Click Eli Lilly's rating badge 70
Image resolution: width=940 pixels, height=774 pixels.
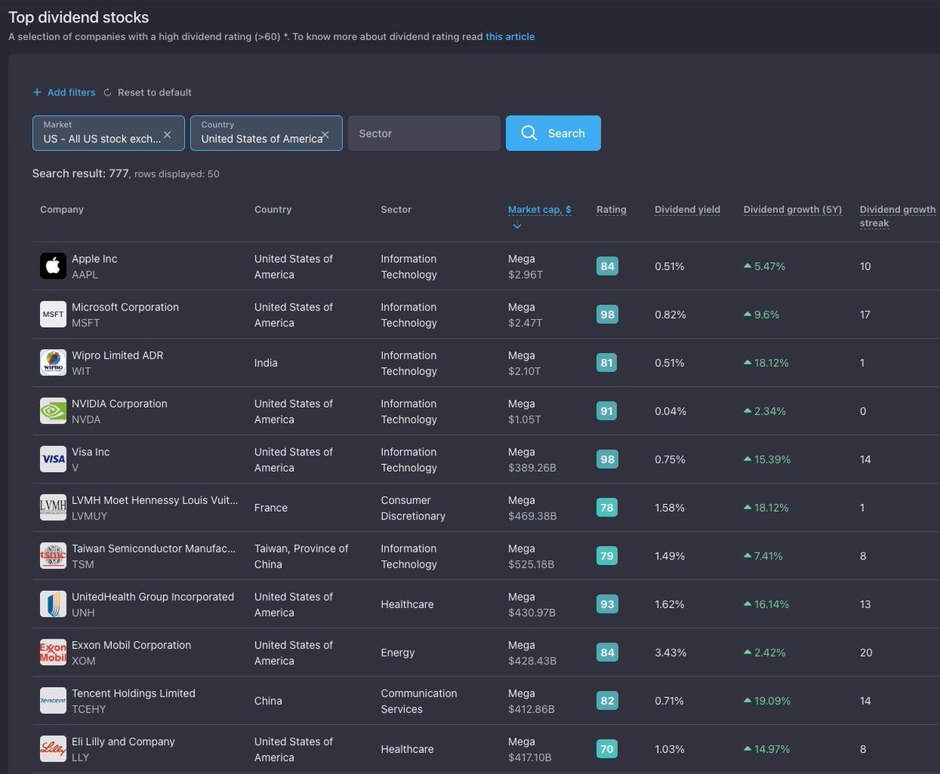pyautogui.click(x=607, y=749)
